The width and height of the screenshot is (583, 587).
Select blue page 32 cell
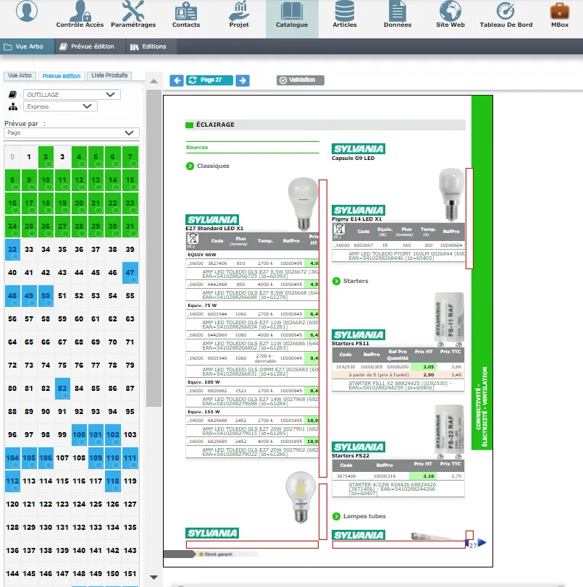pos(12,250)
